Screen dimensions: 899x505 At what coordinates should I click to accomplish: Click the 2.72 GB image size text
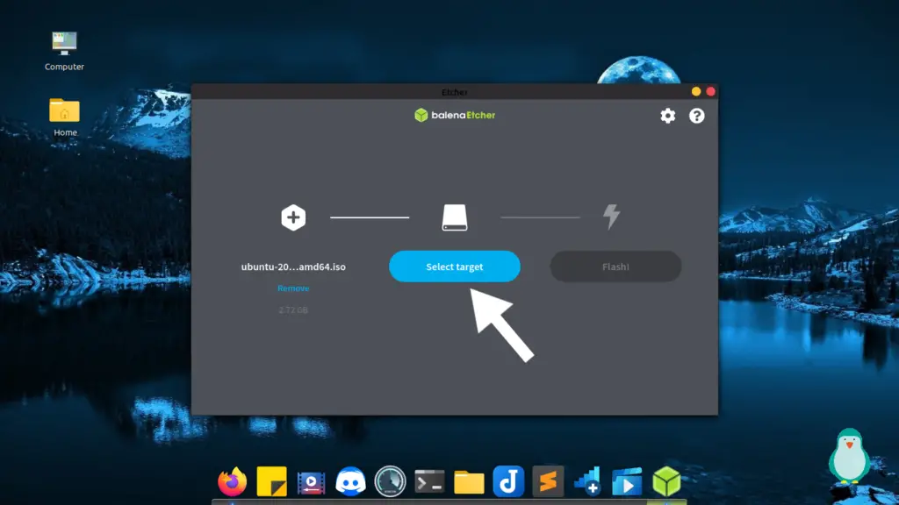click(x=293, y=309)
